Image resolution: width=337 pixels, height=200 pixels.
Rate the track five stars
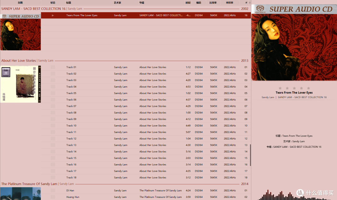click(308, 88)
